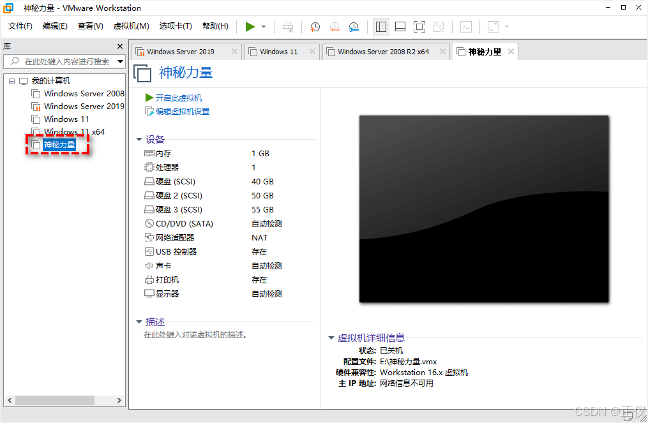This screenshot has height=423, width=648.
Task: Close the Windows Server 2008 R2 x64 tab
Action: (x=442, y=51)
